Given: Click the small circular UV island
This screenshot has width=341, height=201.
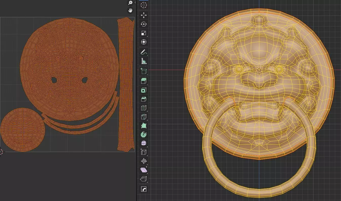Looking at the screenshot, I should 23,130.
